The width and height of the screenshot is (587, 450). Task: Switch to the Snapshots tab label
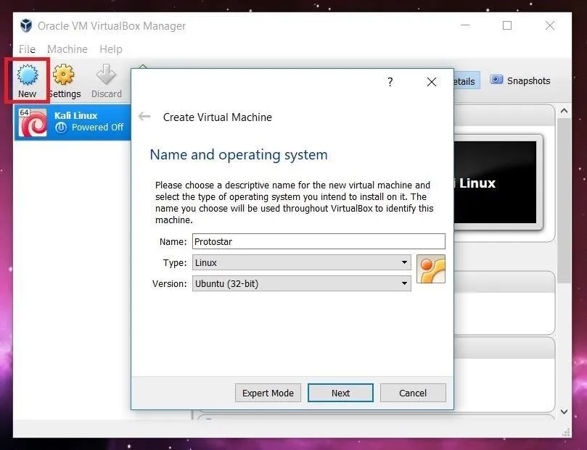(x=528, y=80)
